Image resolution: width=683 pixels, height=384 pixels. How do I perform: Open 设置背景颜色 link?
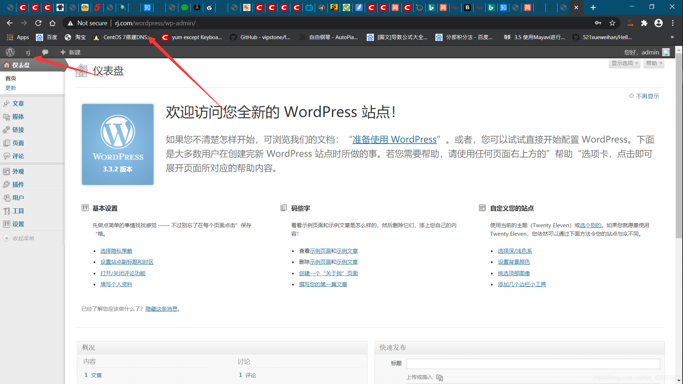coord(514,262)
